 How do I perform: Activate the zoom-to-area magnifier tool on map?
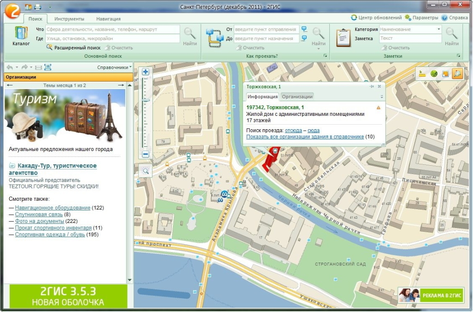(146, 171)
